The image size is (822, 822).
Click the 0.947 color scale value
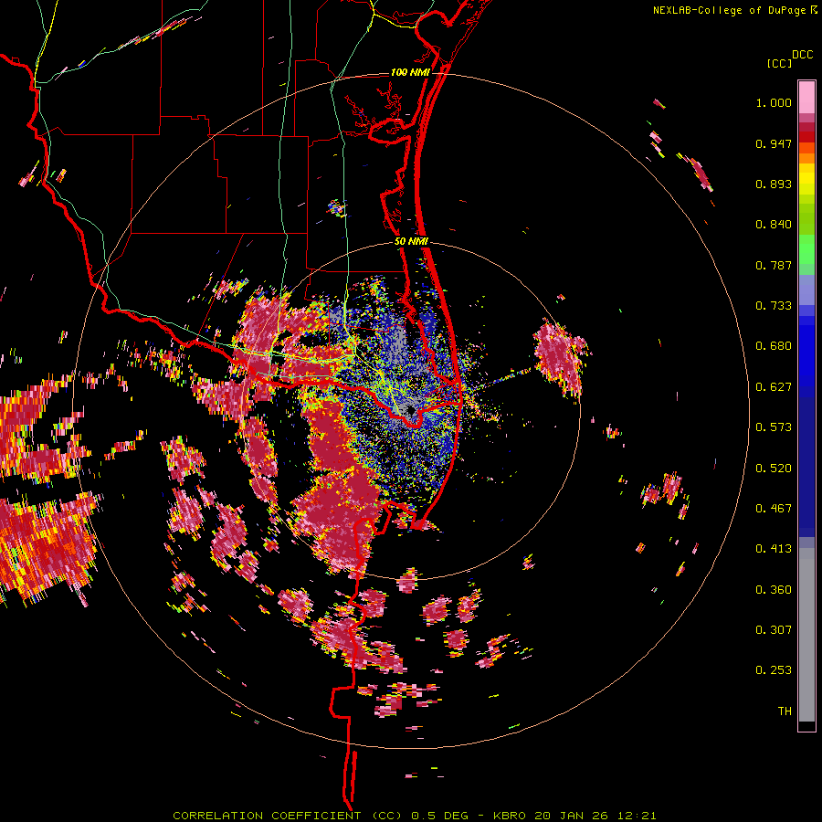pos(774,143)
